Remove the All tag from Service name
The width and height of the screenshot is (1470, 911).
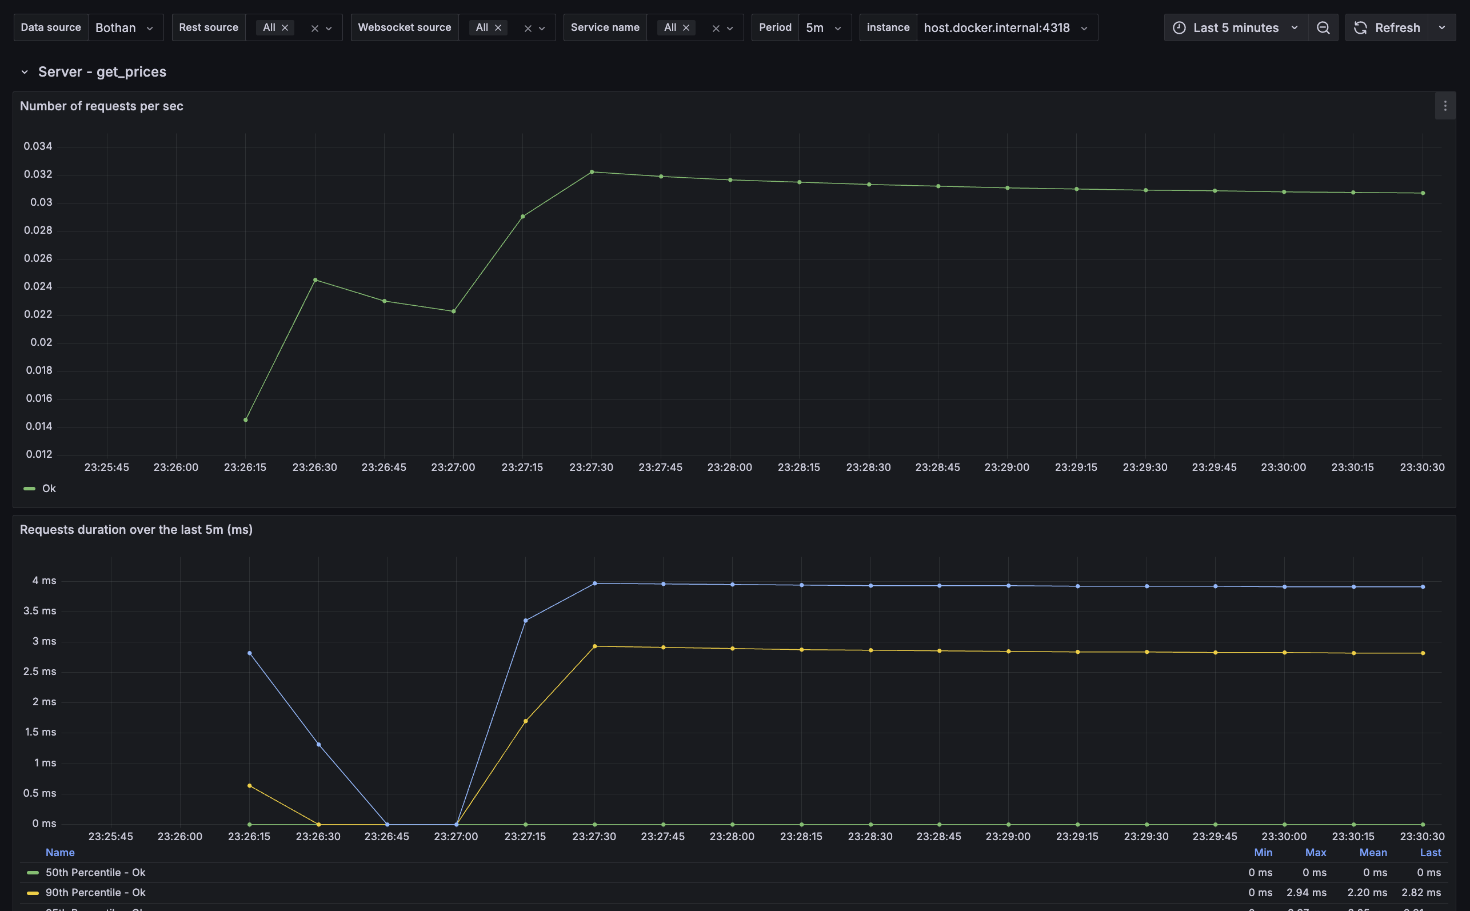tap(686, 27)
